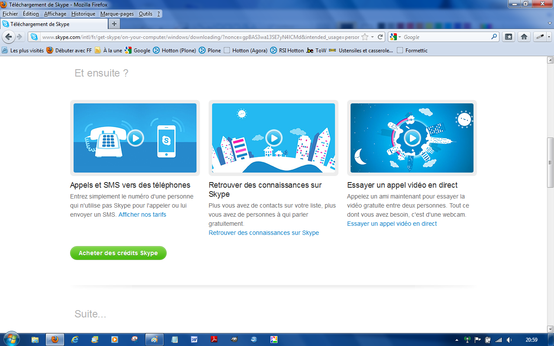This screenshot has height=346, width=554.
Task: Open the ToW bookmark
Action: (316, 51)
